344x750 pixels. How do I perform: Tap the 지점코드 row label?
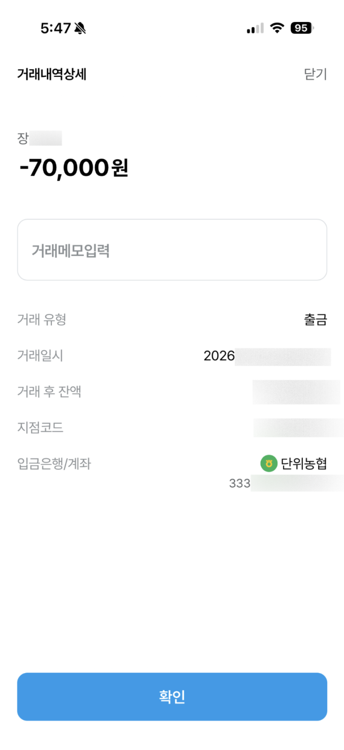(x=40, y=428)
